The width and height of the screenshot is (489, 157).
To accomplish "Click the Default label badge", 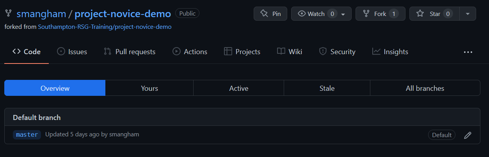I will (442, 135).
